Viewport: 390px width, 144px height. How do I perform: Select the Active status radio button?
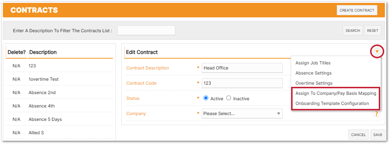click(206, 98)
